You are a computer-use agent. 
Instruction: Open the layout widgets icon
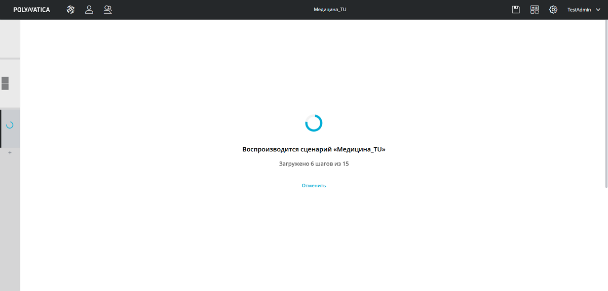click(535, 10)
